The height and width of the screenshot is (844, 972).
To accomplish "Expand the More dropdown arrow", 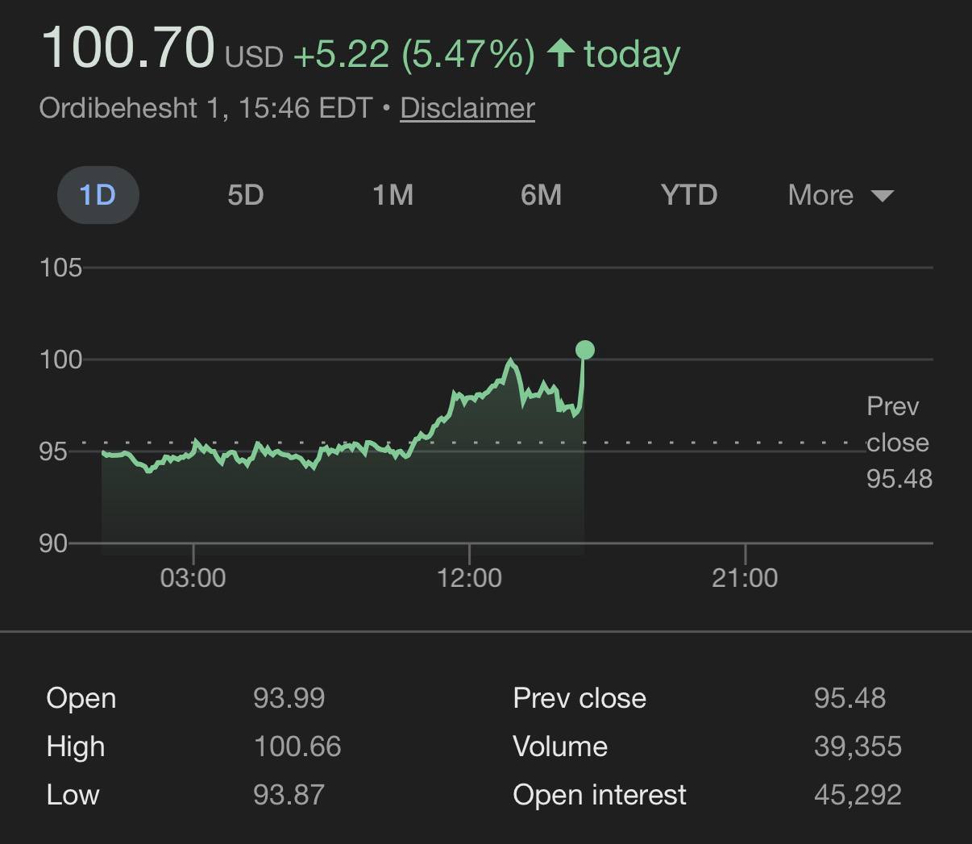I will tap(883, 196).
